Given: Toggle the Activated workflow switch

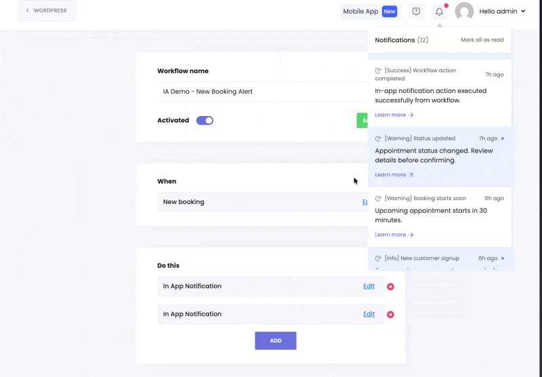Looking at the screenshot, I should tap(205, 121).
